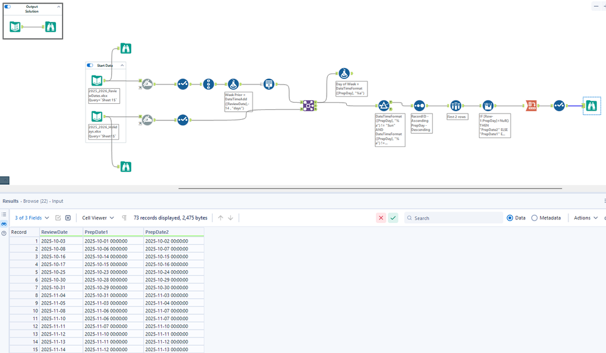Select the Data Cleansing tool after Holidays input
The image size is (606, 353).
[x=147, y=120]
